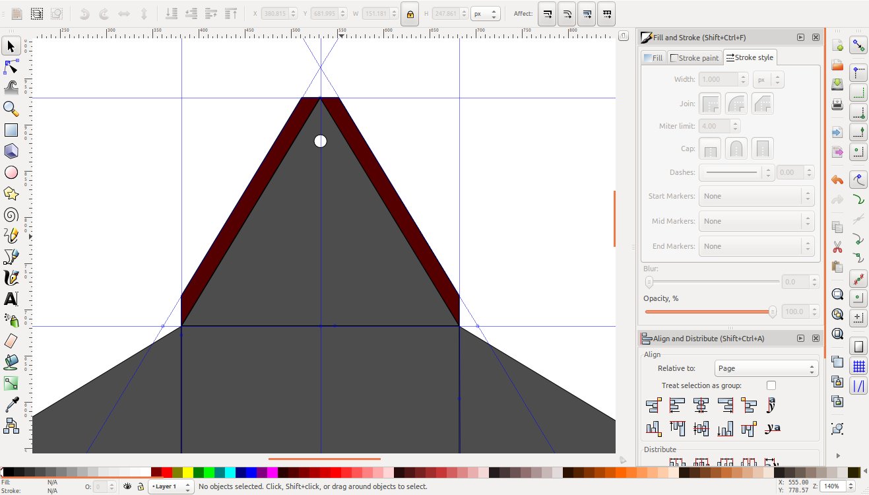The image size is (869, 495).
Task: Open the Layer 1 selector dropdown
Action: point(171,486)
